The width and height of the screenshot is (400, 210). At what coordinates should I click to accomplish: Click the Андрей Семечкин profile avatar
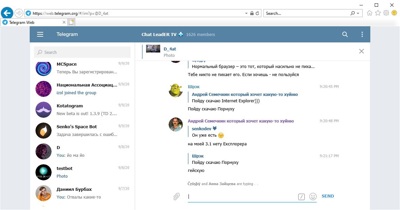coord(176,125)
